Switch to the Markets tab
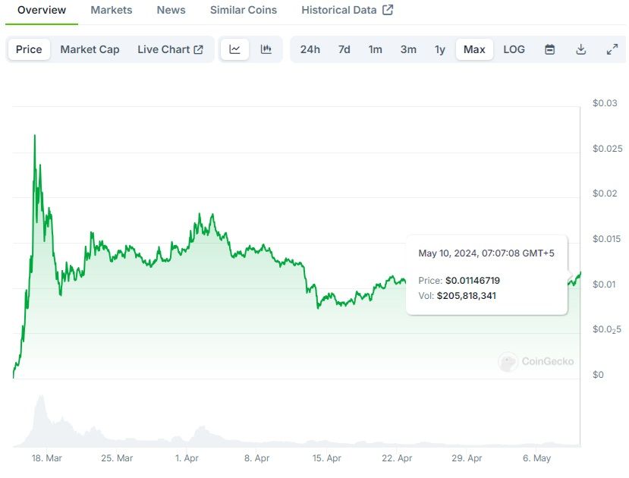Screen dimensions: 629x478 pos(111,10)
